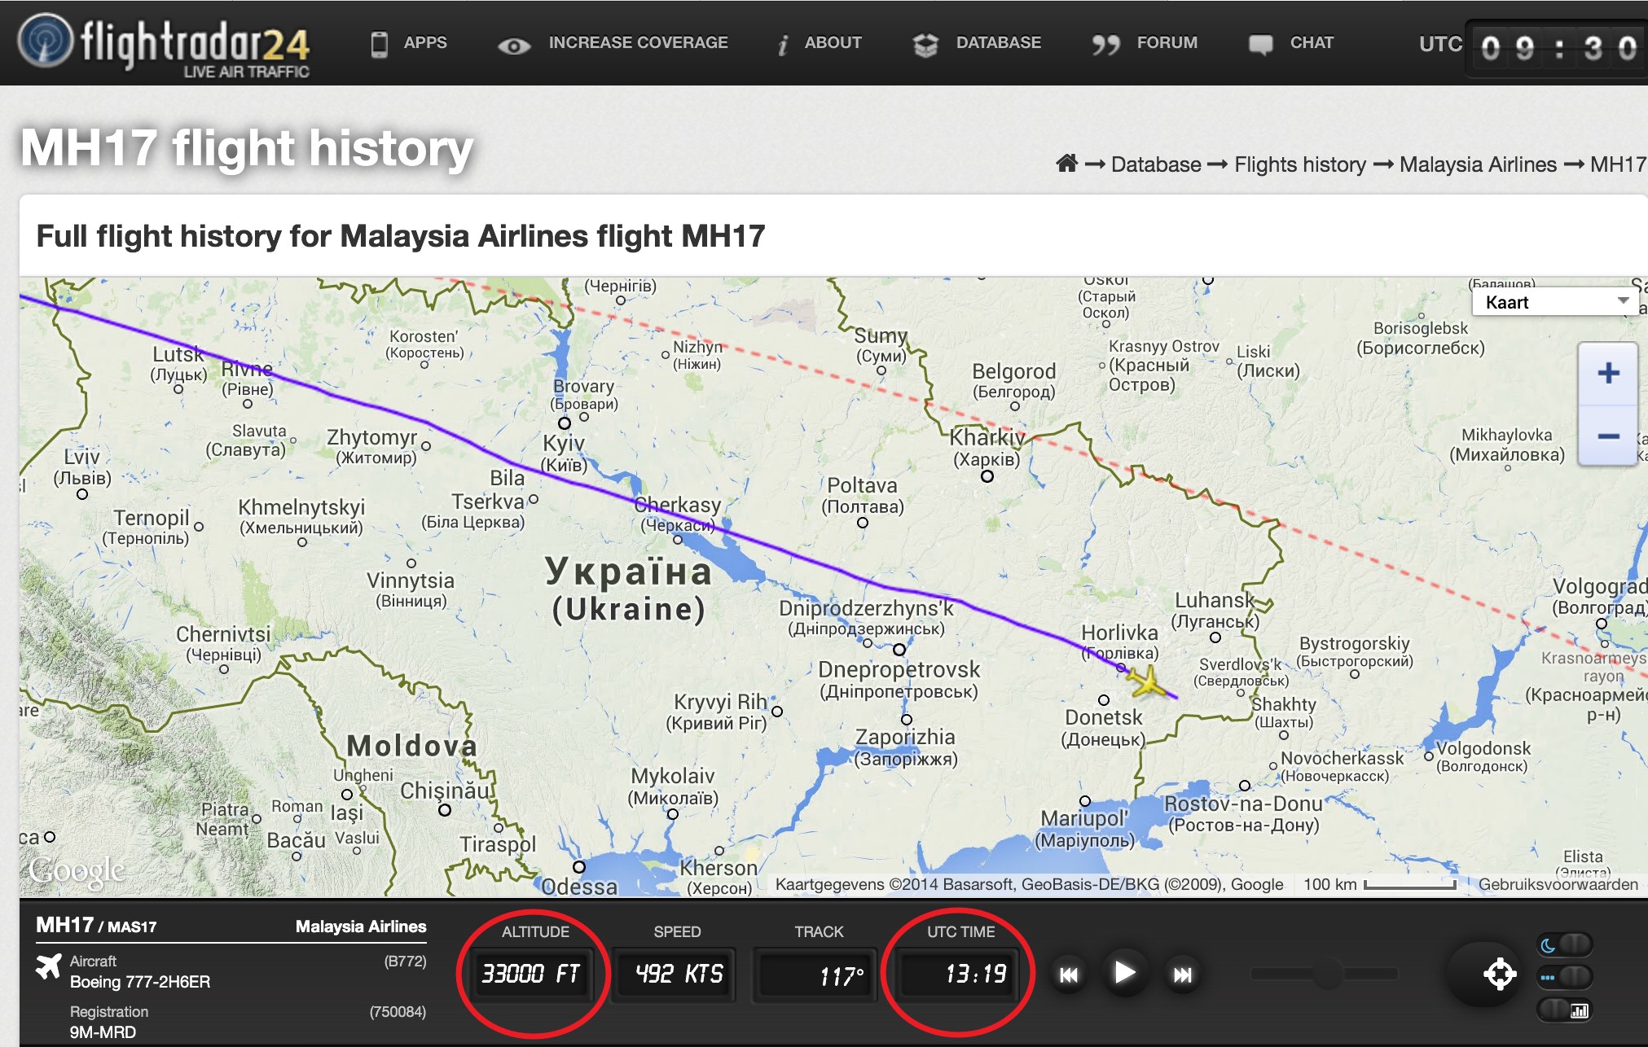This screenshot has height=1047, width=1648.
Task: Follow the Malaysia Airlines breadcrumb link
Action: (x=1478, y=164)
